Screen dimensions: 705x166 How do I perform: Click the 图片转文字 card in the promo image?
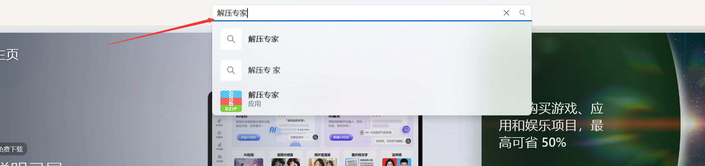359,159
